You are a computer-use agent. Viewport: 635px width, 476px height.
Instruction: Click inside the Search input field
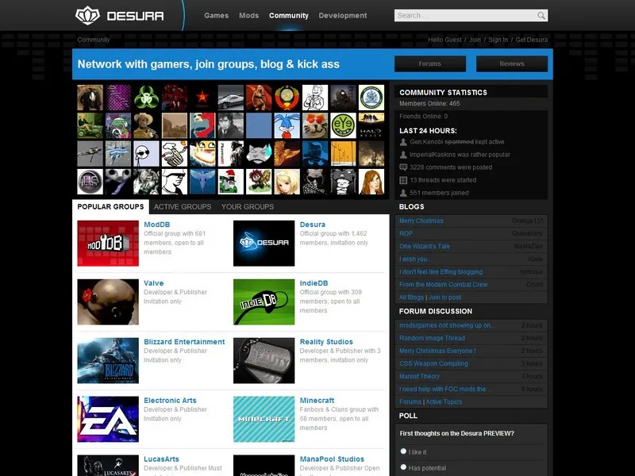(464, 15)
